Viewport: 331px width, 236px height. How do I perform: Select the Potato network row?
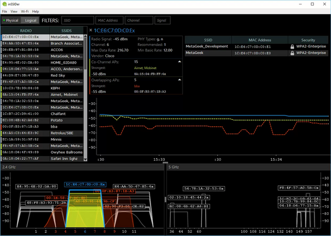point(42,120)
